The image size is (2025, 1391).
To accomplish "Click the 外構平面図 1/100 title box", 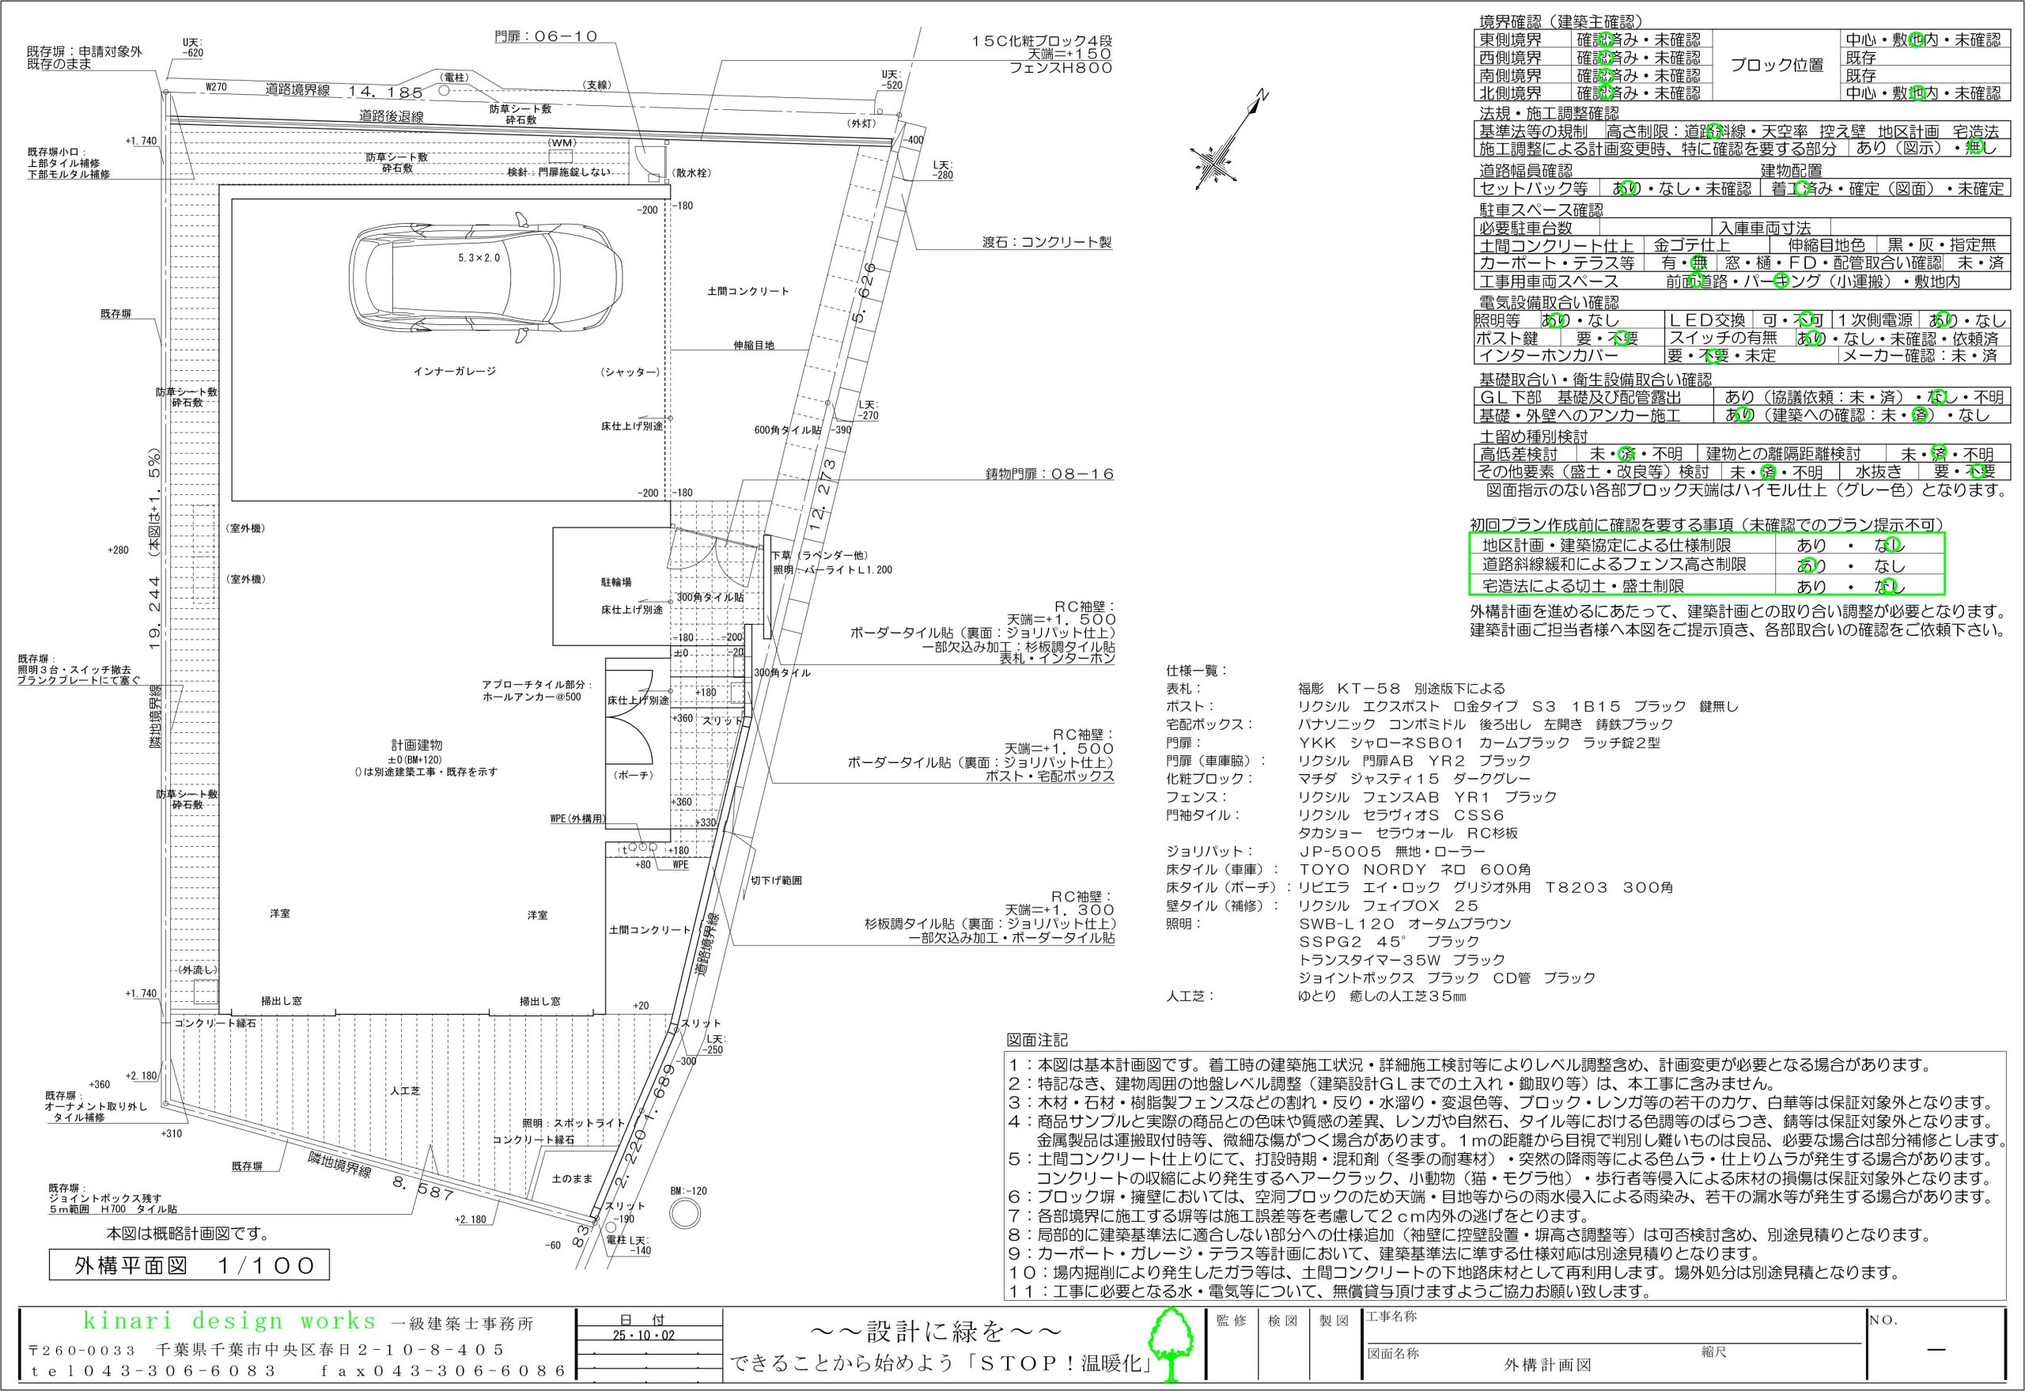I will 189,1265.
